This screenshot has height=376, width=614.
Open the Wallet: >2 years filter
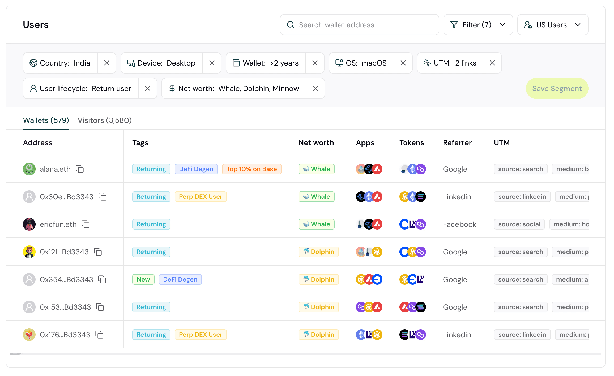coord(266,63)
